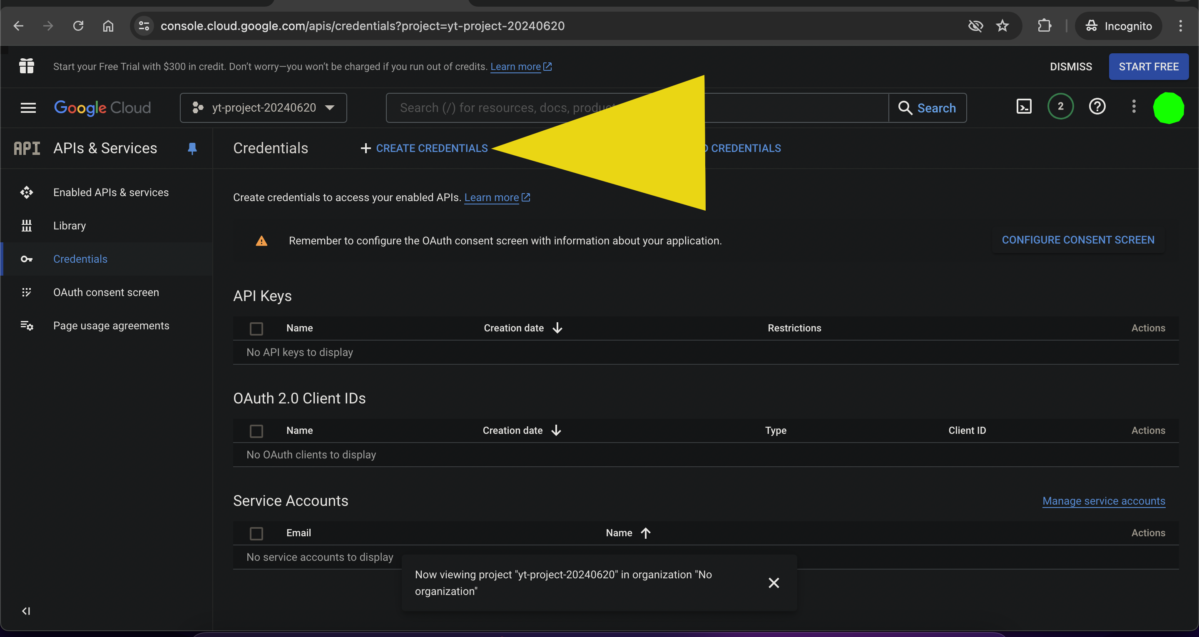
Task: Open the help question mark menu
Action: point(1097,107)
